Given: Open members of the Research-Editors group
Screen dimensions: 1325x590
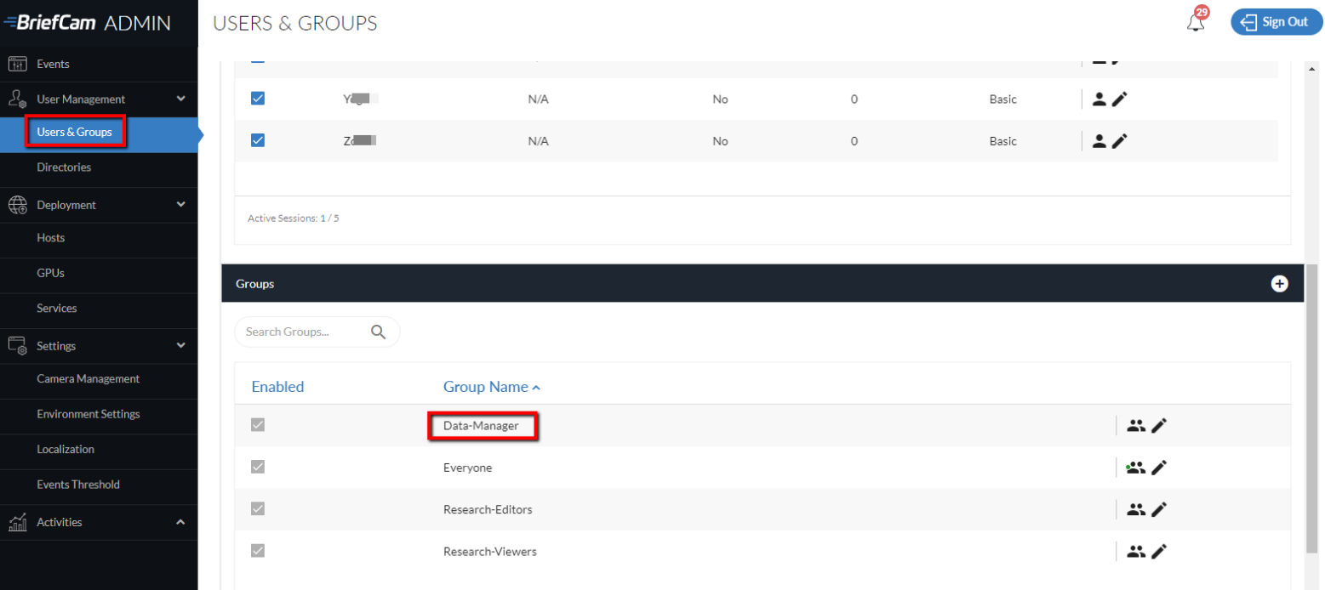Looking at the screenshot, I should (1135, 510).
